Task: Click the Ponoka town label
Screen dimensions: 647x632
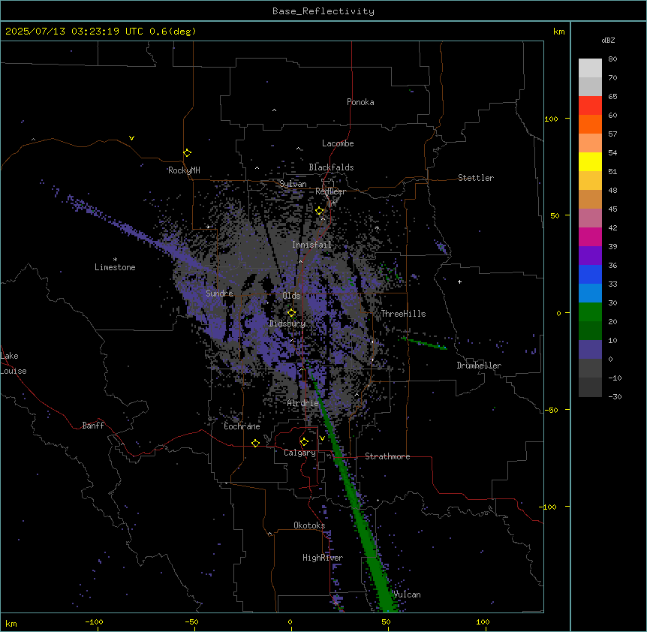Action: click(x=360, y=102)
